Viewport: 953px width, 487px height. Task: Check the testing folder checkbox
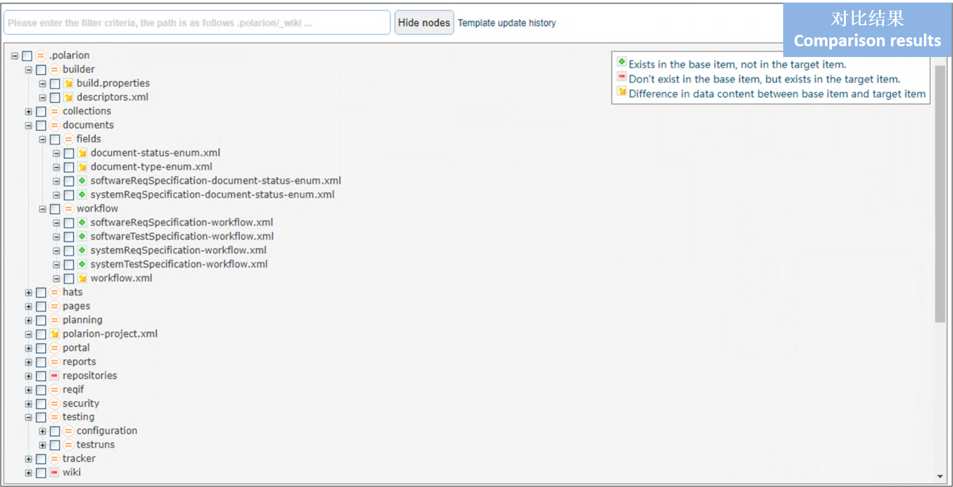(x=41, y=418)
